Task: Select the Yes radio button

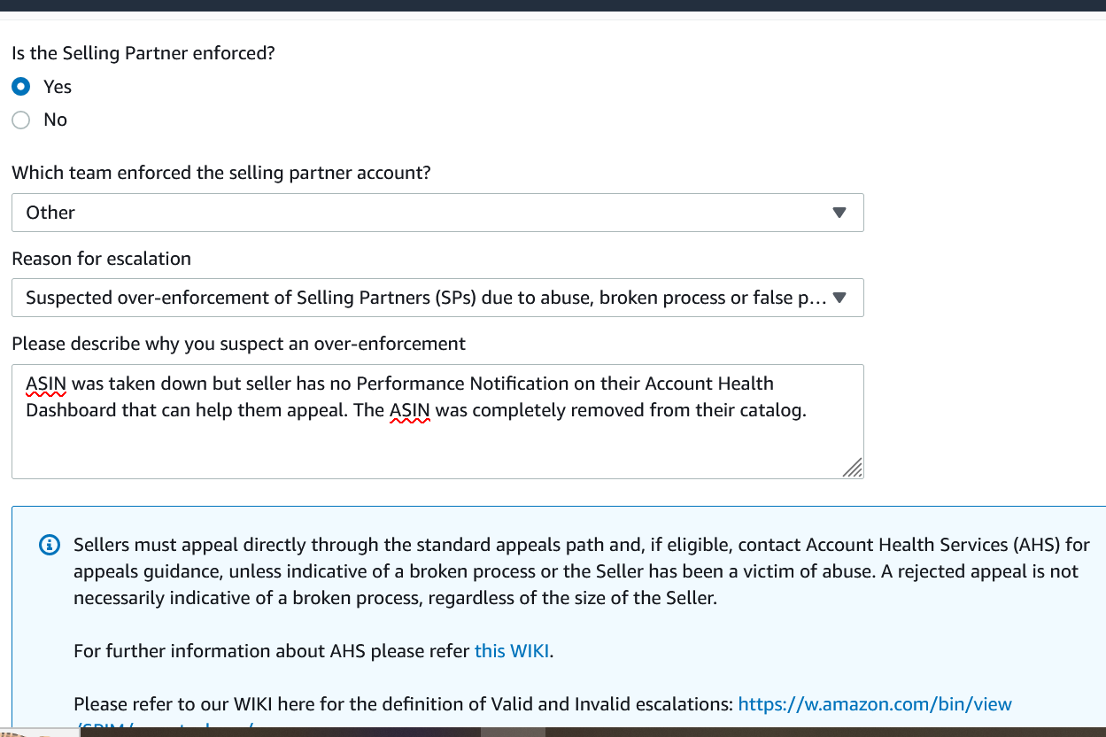Action: tap(20, 87)
